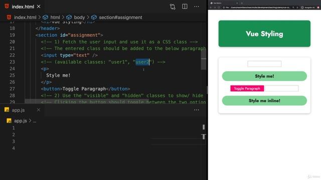
Task: Click line number 1 in app.js
Action: coord(14,128)
